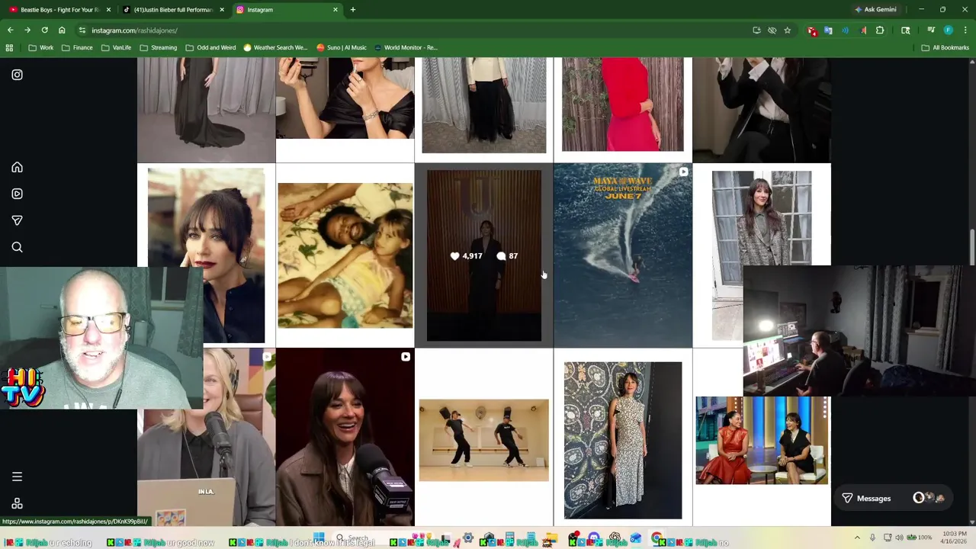Open the Also from Meta icon
976x549 pixels.
click(x=17, y=504)
